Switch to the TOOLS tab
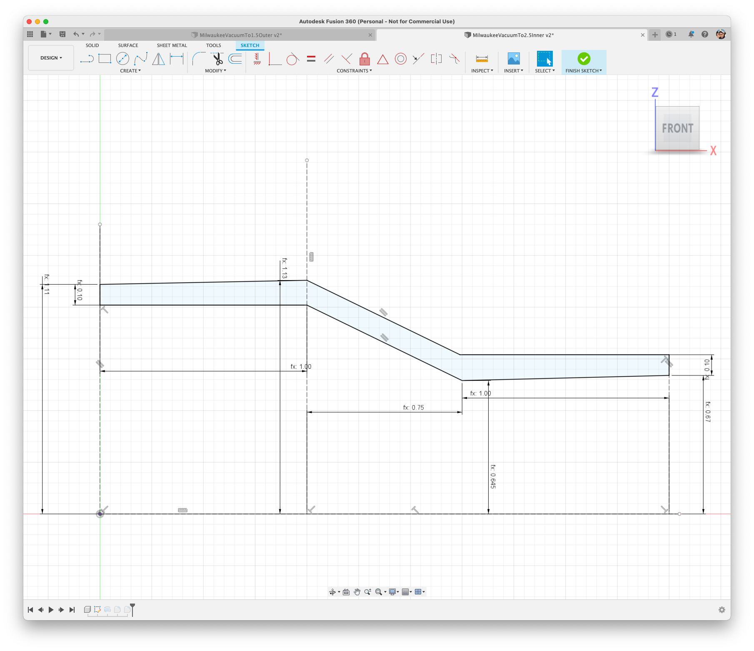This screenshot has width=754, height=651. point(213,45)
